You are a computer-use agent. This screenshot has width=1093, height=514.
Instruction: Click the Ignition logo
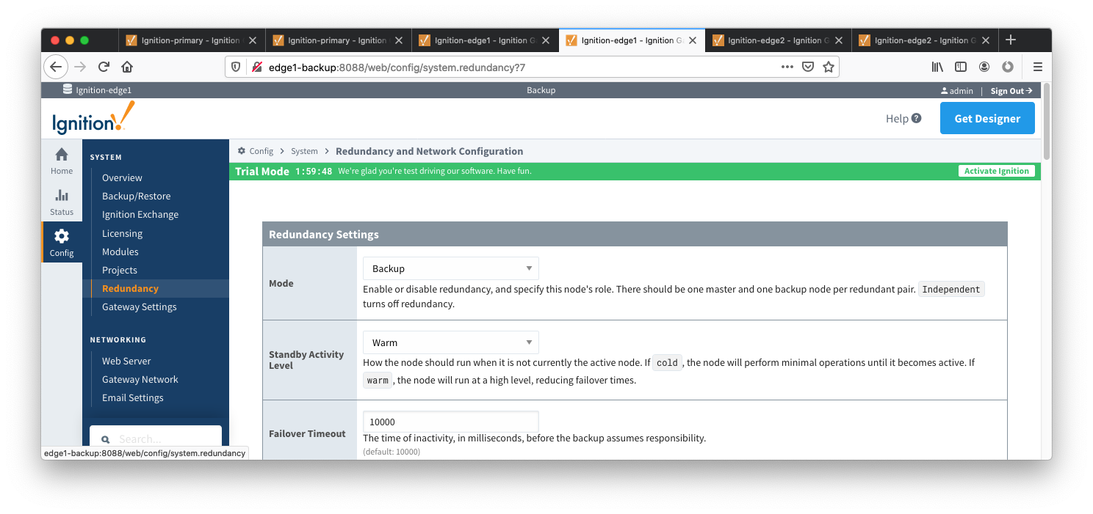click(x=93, y=118)
